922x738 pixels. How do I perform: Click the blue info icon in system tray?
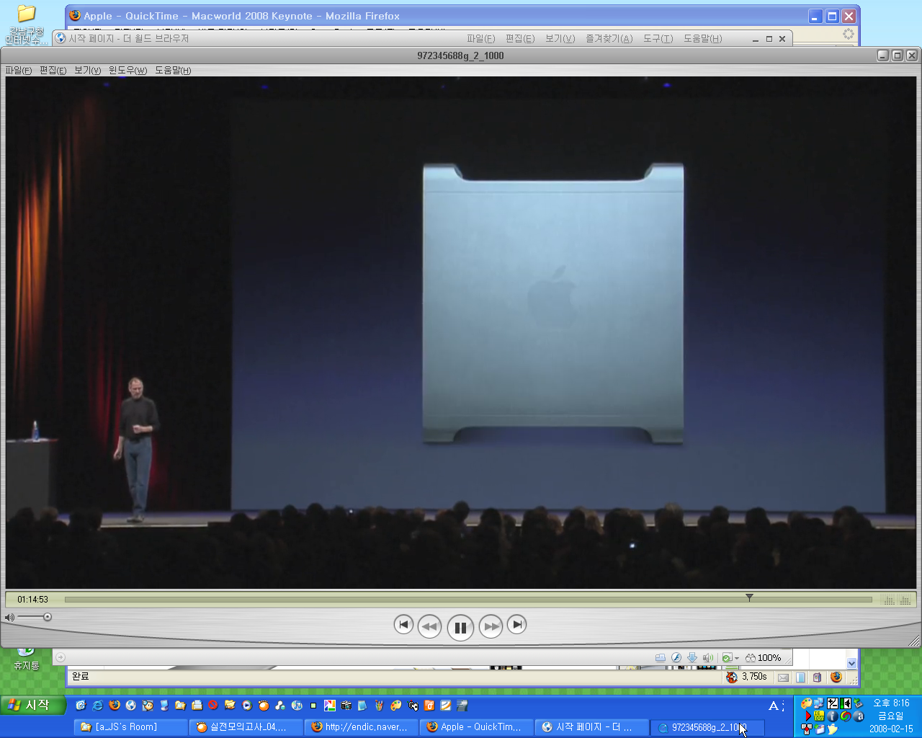pyautogui.click(x=832, y=716)
